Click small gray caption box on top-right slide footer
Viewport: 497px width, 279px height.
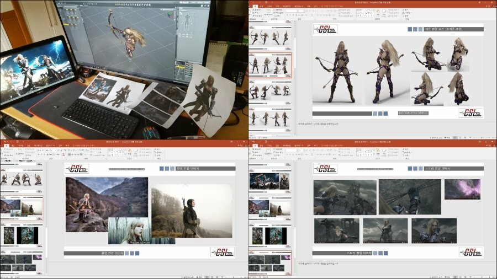click(x=413, y=113)
